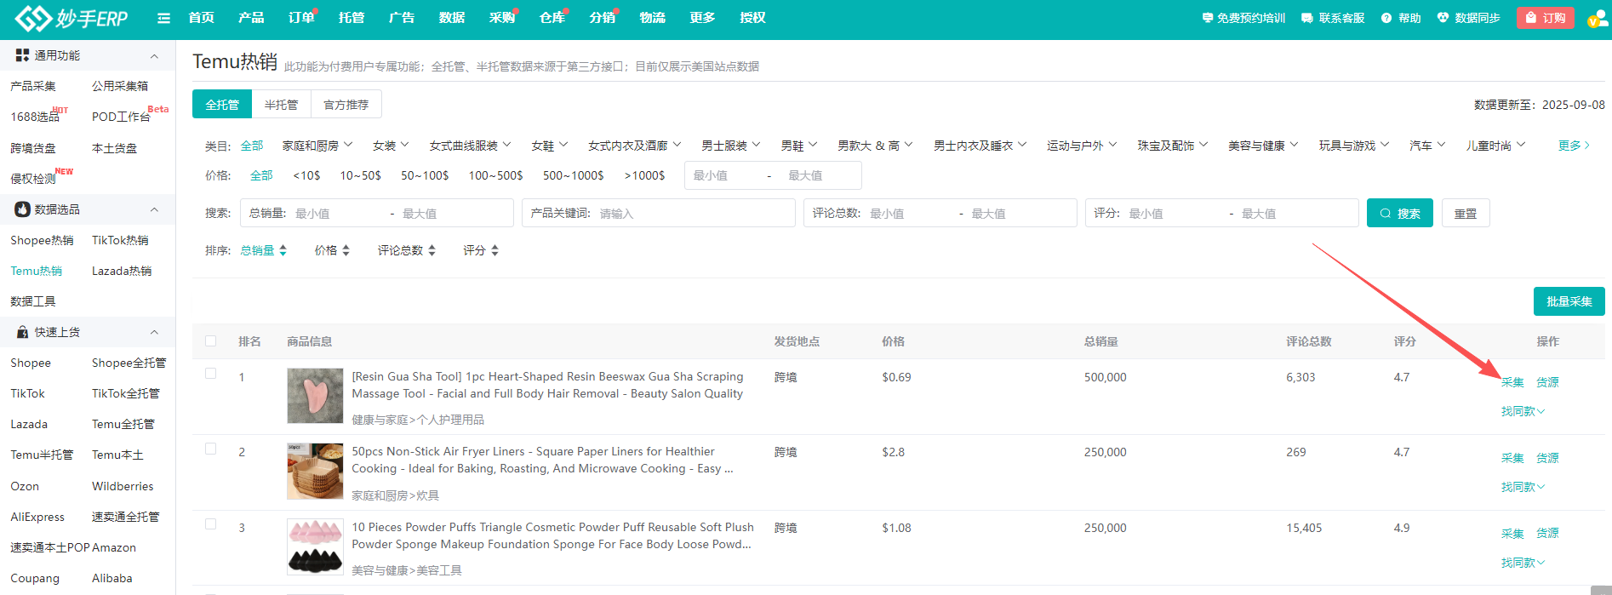Expand the 女装 category dropdown
Image resolution: width=1612 pixels, height=595 pixels.
point(391,146)
